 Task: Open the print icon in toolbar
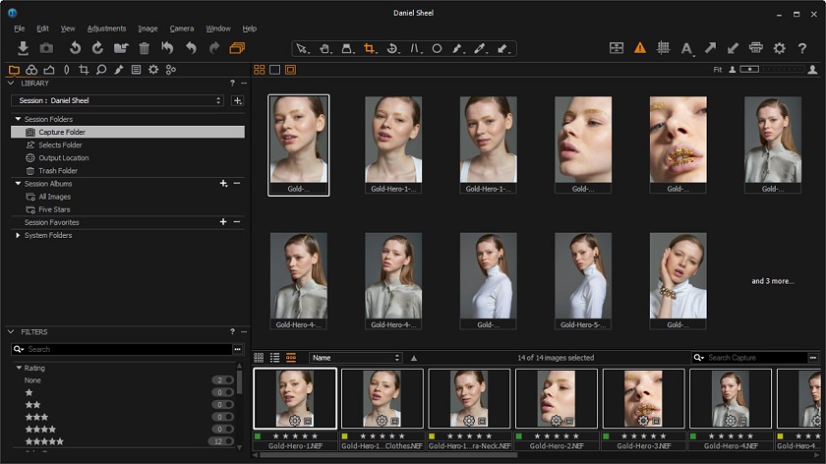coord(755,47)
